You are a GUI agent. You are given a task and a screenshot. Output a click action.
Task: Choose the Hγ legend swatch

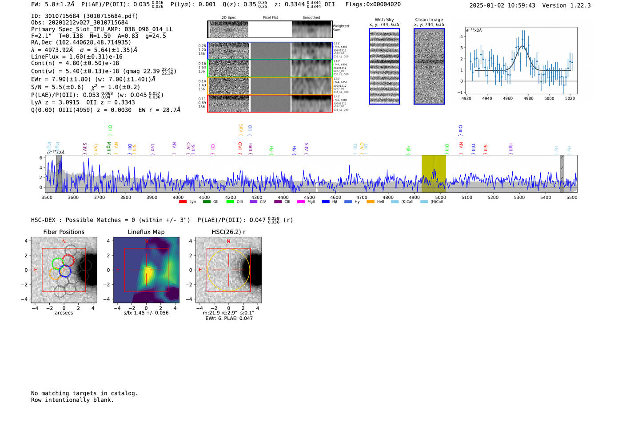point(348,202)
